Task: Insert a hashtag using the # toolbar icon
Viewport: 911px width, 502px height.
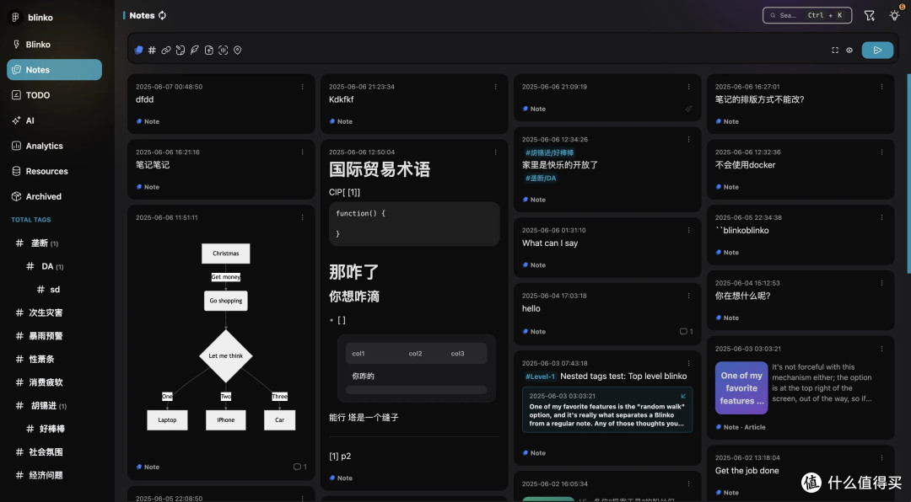Action: point(152,50)
